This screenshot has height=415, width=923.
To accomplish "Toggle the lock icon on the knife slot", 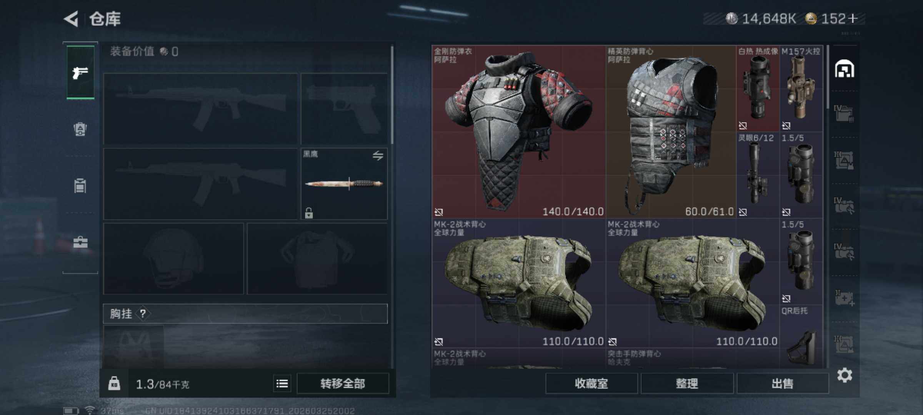I will point(309,213).
